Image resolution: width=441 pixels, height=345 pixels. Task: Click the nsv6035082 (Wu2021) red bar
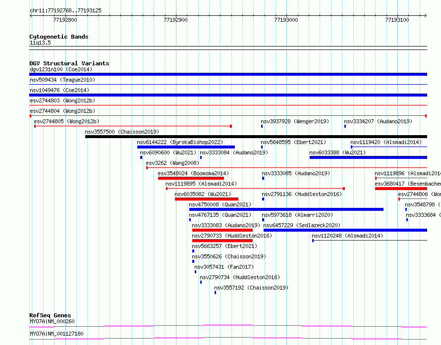(x=207, y=199)
